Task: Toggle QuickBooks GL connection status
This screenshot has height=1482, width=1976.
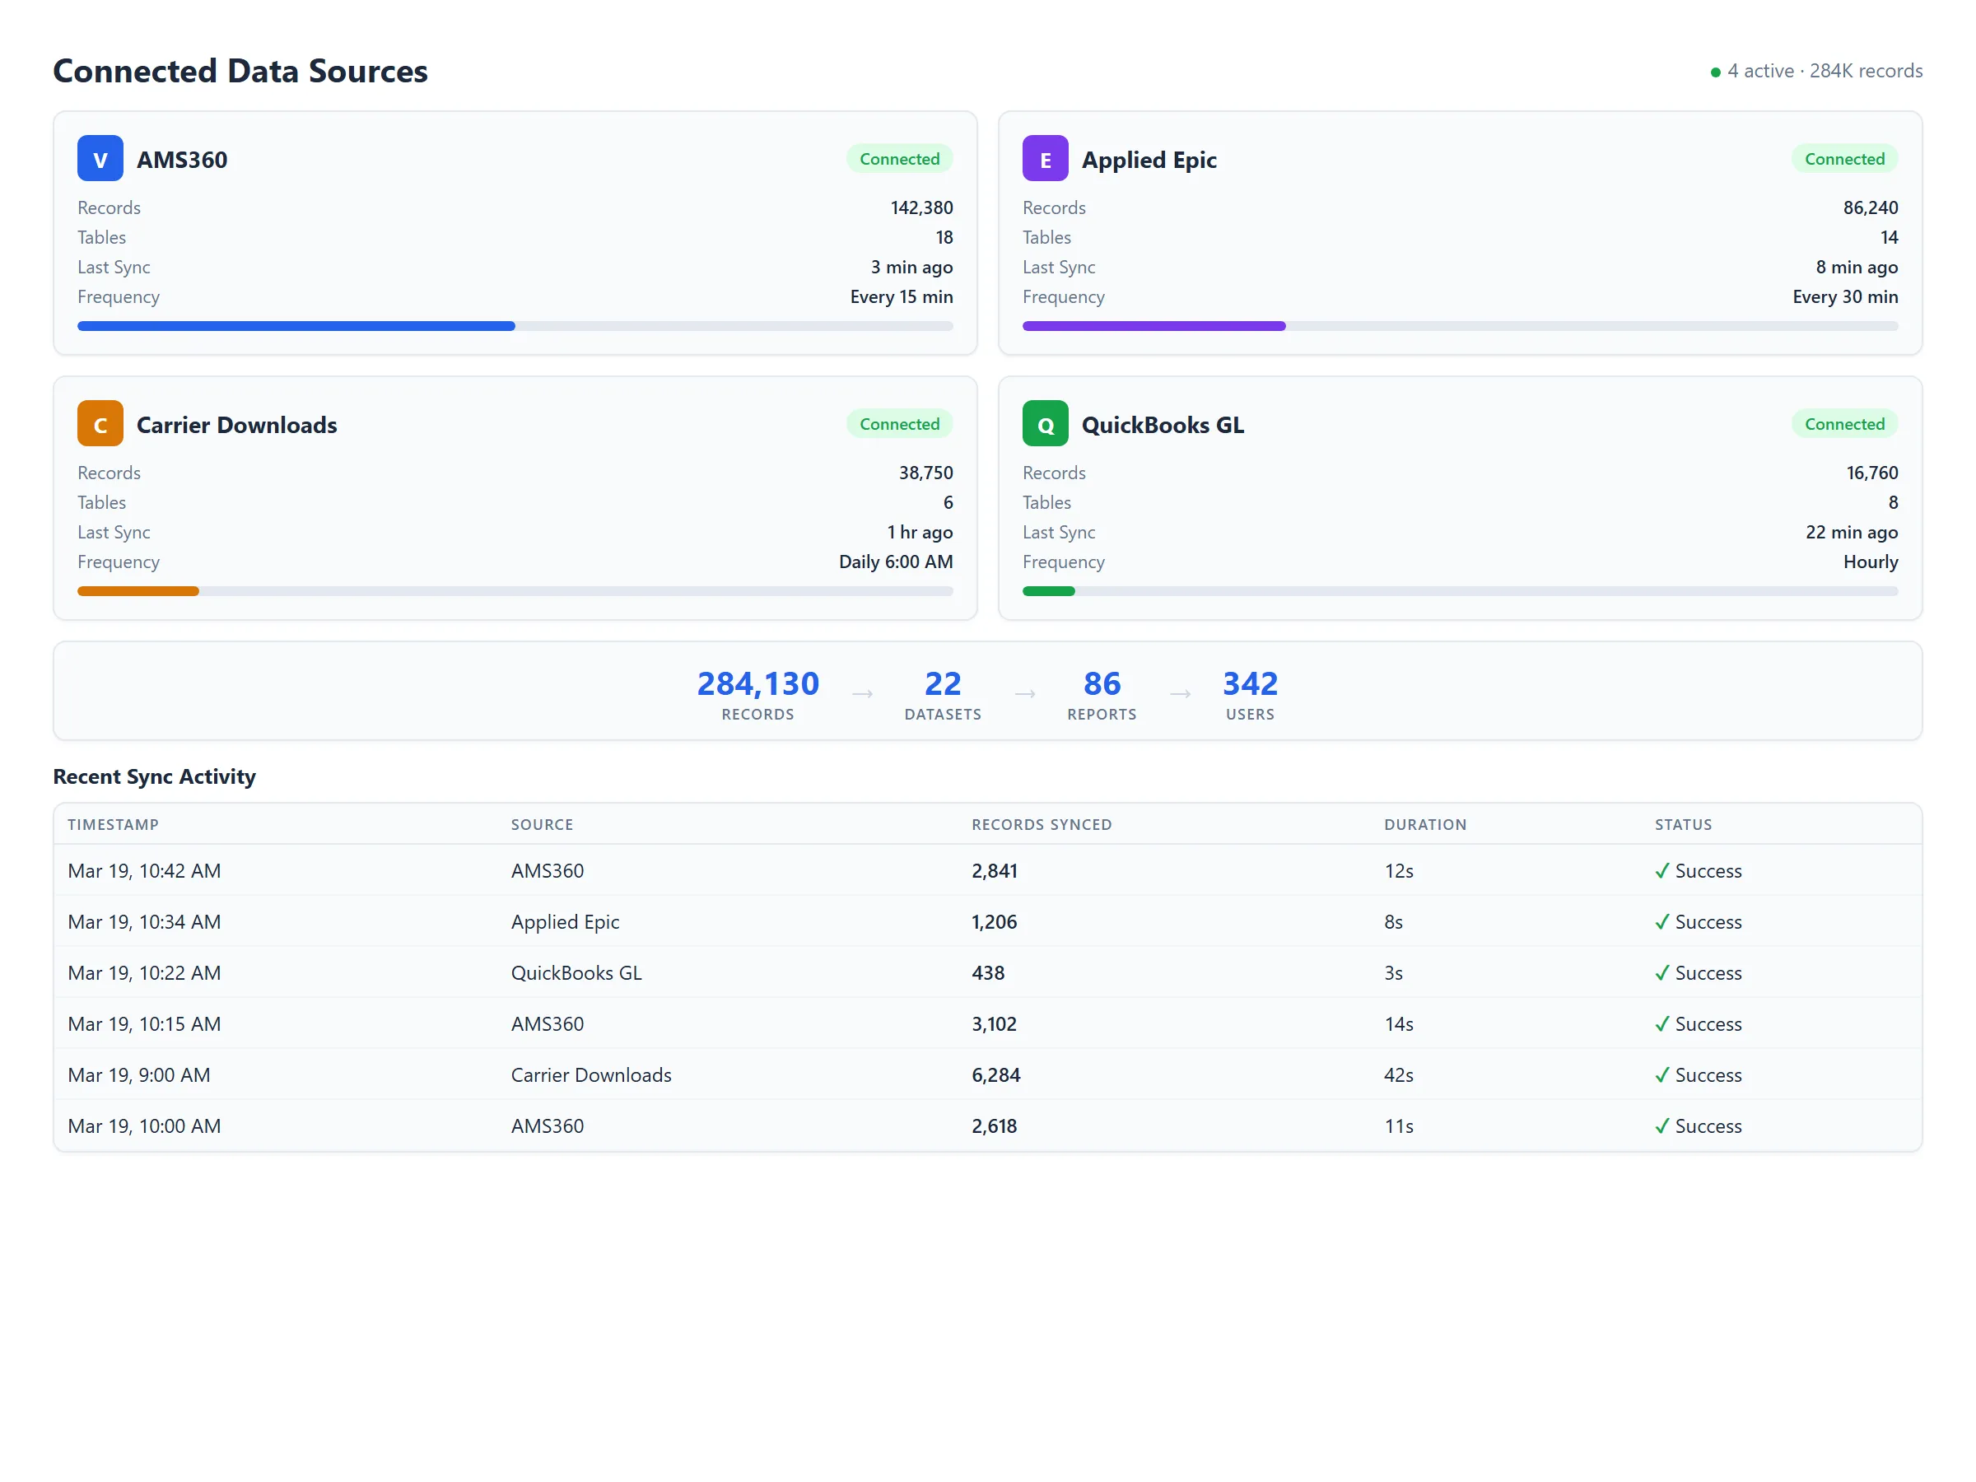Action: tap(1843, 423)
